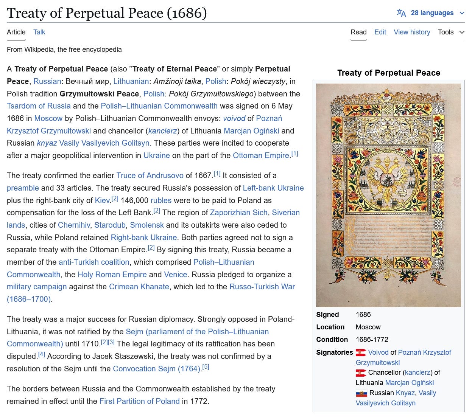Open the treaty manuscript image
This screenshot has height=419, width=472.
[x=388, y=195]
